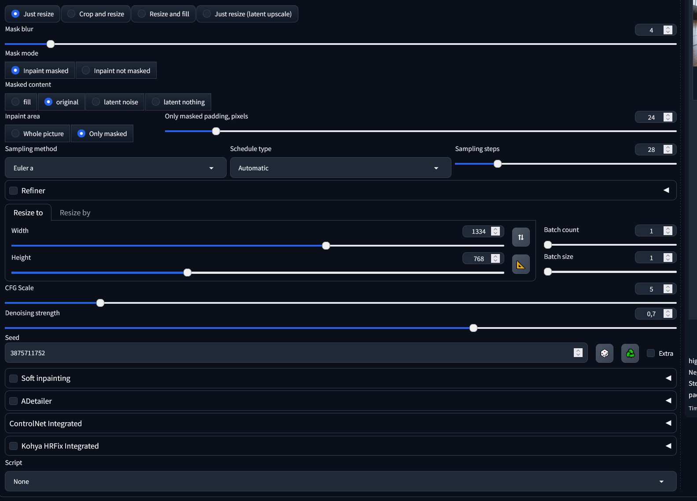Click the Sampling steps spinner arrows
This screenshot has height=501, width=697.
668,149
